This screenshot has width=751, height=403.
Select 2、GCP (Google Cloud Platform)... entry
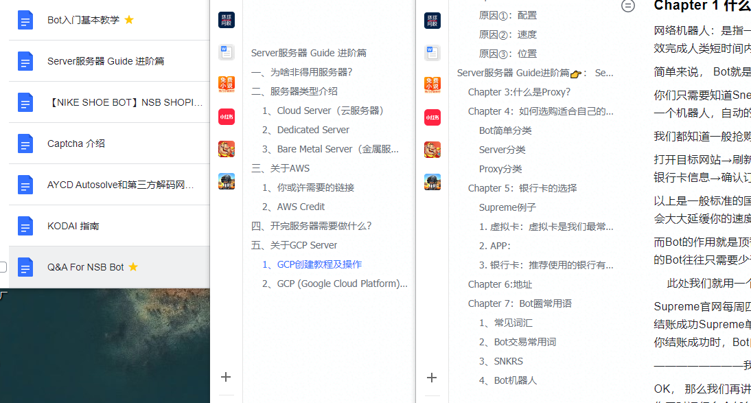335,284
